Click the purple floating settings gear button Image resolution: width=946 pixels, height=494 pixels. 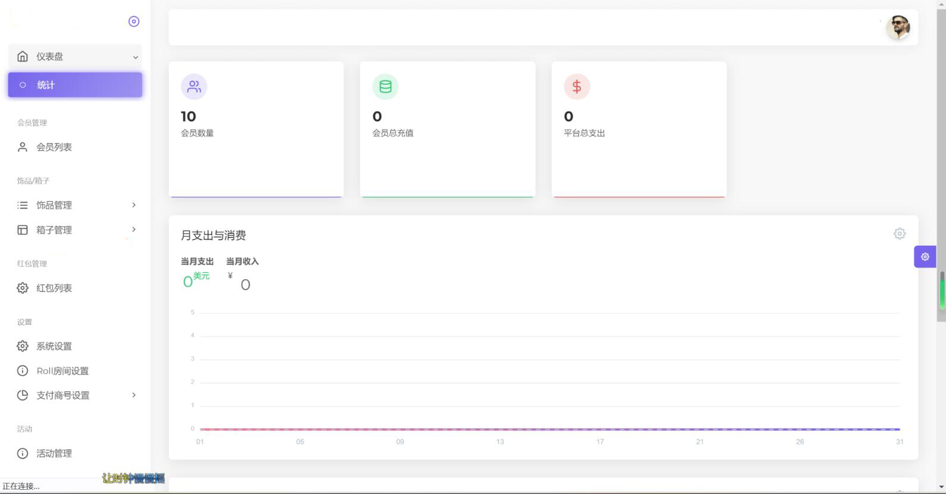pyautogui.click(x=925, y=256)
